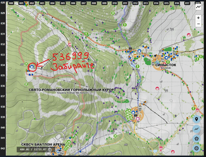Viewport: 206px width, 157px height.
Task: Click the blue building marker on ski resort summit
Action: tap(32, 67)
